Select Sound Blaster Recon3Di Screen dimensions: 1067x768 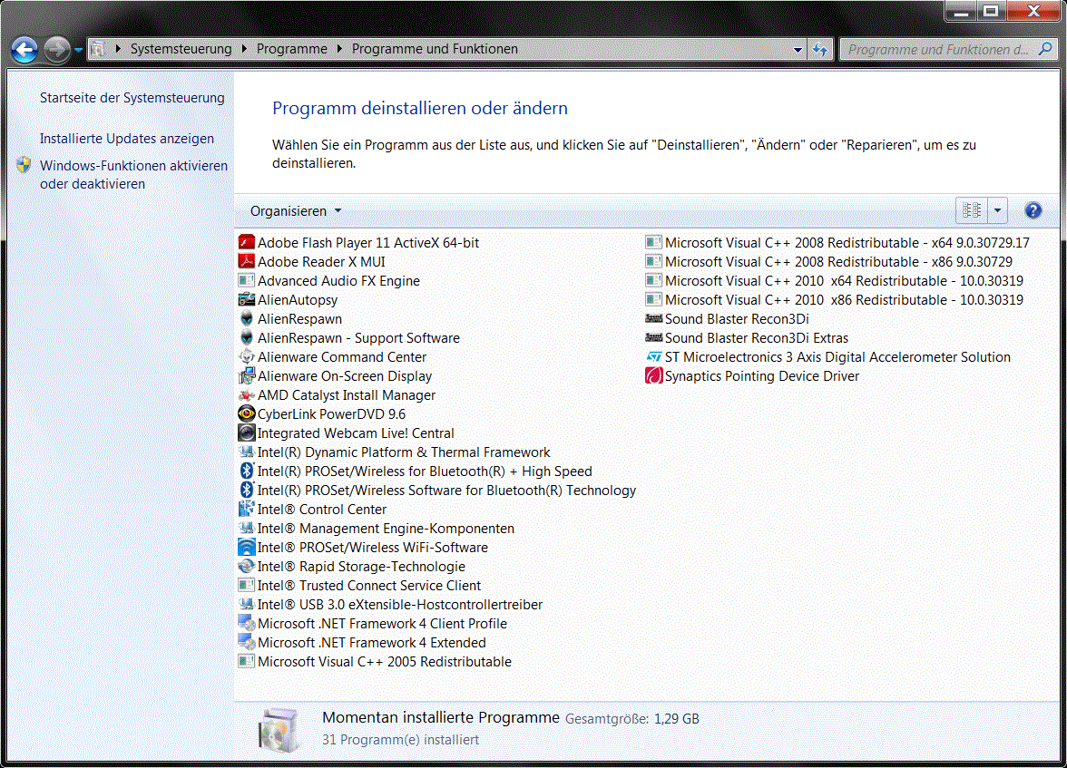click(x=728, y=318)
